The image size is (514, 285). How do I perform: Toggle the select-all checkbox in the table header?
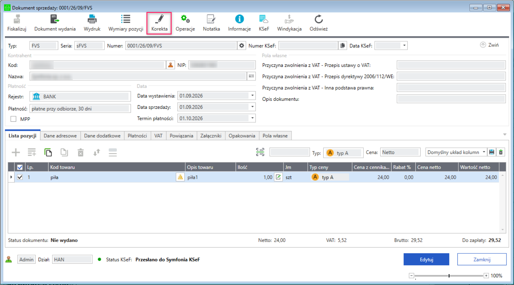click(x=20, y=167)
